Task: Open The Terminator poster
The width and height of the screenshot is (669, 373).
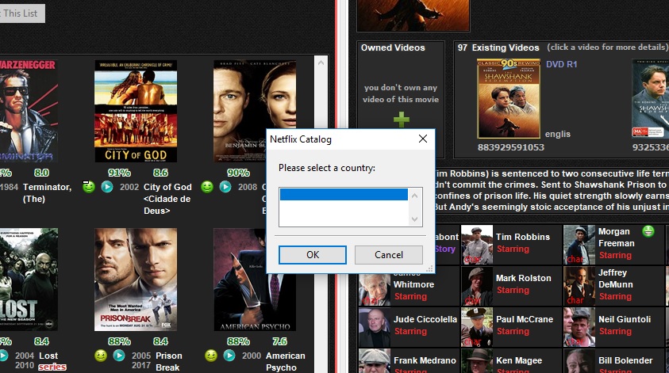Action: pyautogui.click(x=29, y=111)
